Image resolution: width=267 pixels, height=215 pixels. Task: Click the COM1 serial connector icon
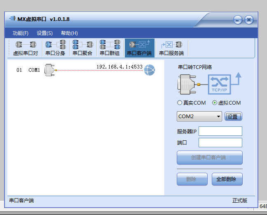pyautogui.click(x=50, y=70)
